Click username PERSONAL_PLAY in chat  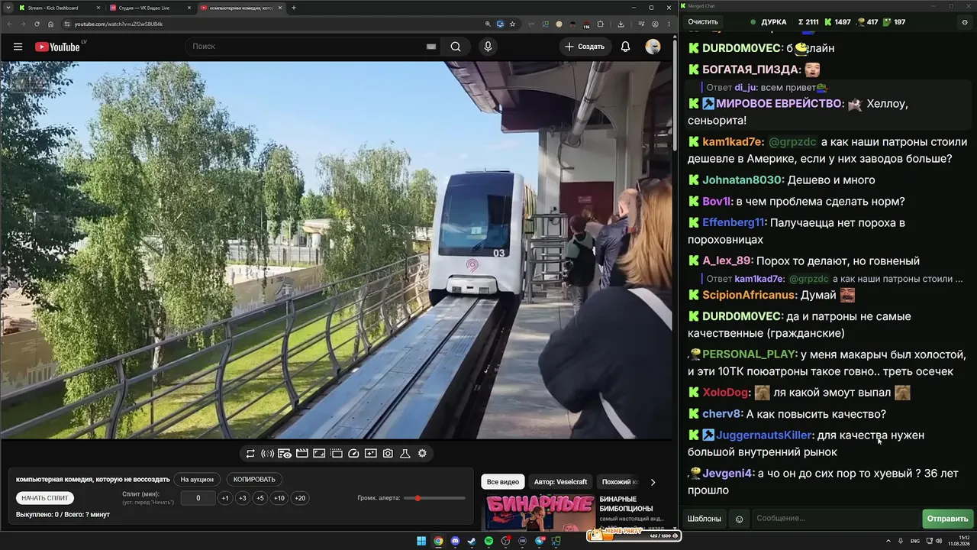click(x=749, y=354)
